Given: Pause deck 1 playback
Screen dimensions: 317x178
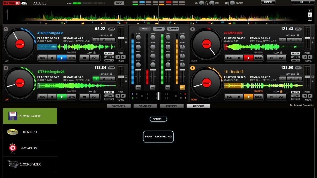Looking at the screenshot, I should click(x=52, y=58).
